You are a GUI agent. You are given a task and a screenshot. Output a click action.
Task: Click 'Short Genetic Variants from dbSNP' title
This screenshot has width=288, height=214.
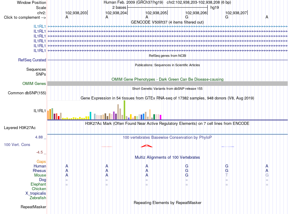click(x=167, y=89)
